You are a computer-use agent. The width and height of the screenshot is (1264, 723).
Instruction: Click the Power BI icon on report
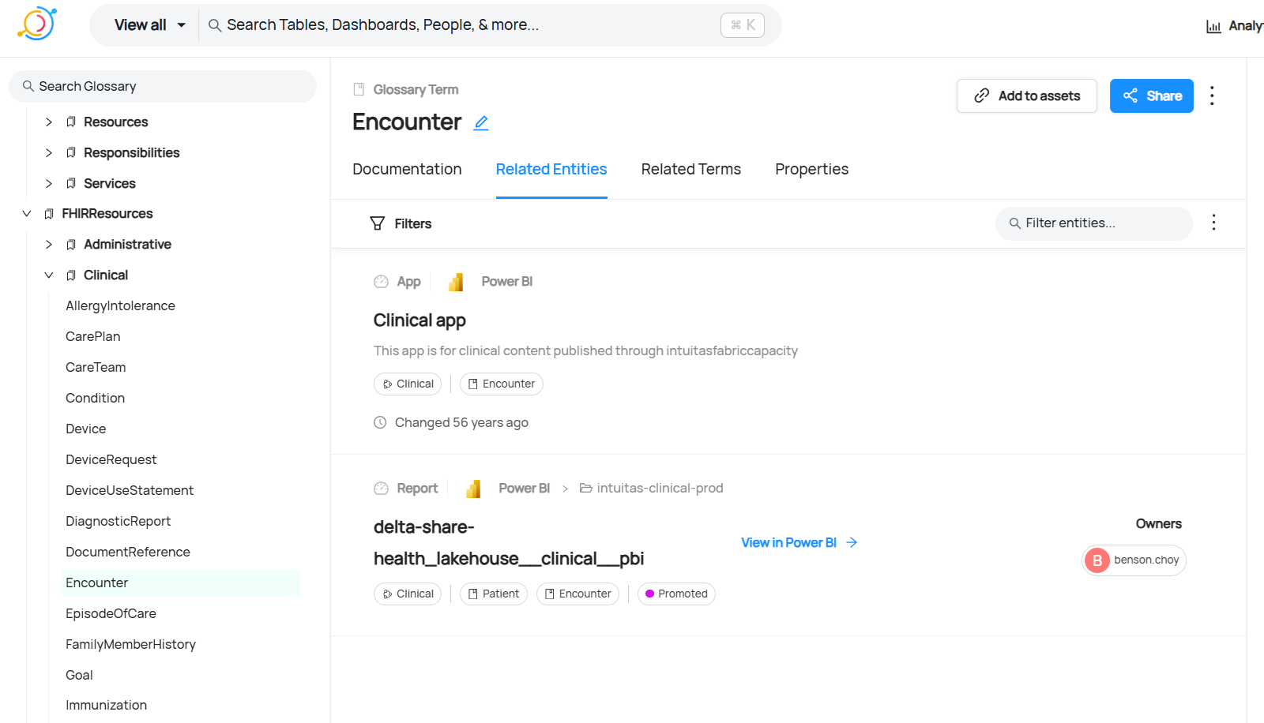click(473, 489)
